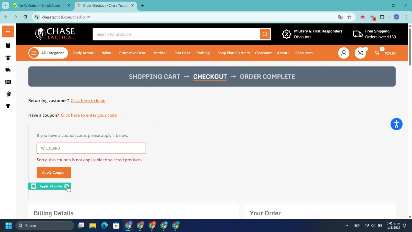Image resolution: width=412 pixels, height=232 pixels.
Task: Click the coupon code input field
Action: 91,148
